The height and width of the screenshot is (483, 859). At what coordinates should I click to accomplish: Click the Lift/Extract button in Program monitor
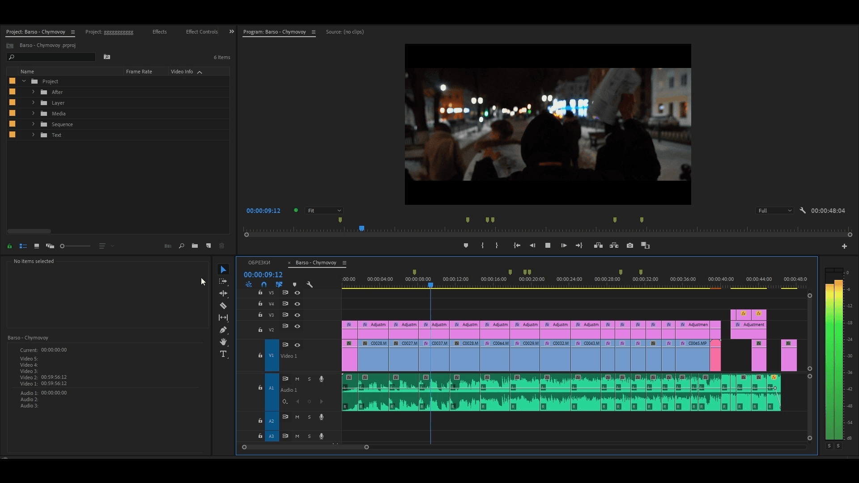598,246
